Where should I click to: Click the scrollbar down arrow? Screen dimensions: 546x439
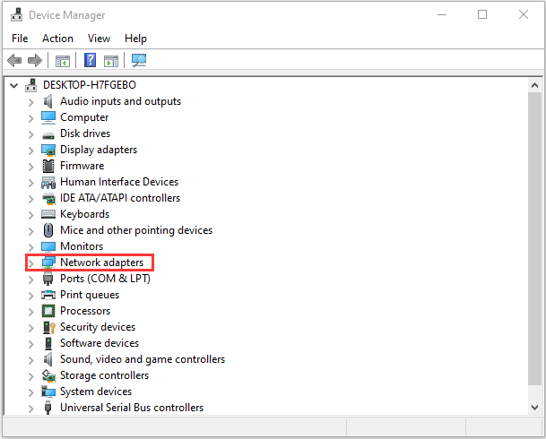pos(535,407)
